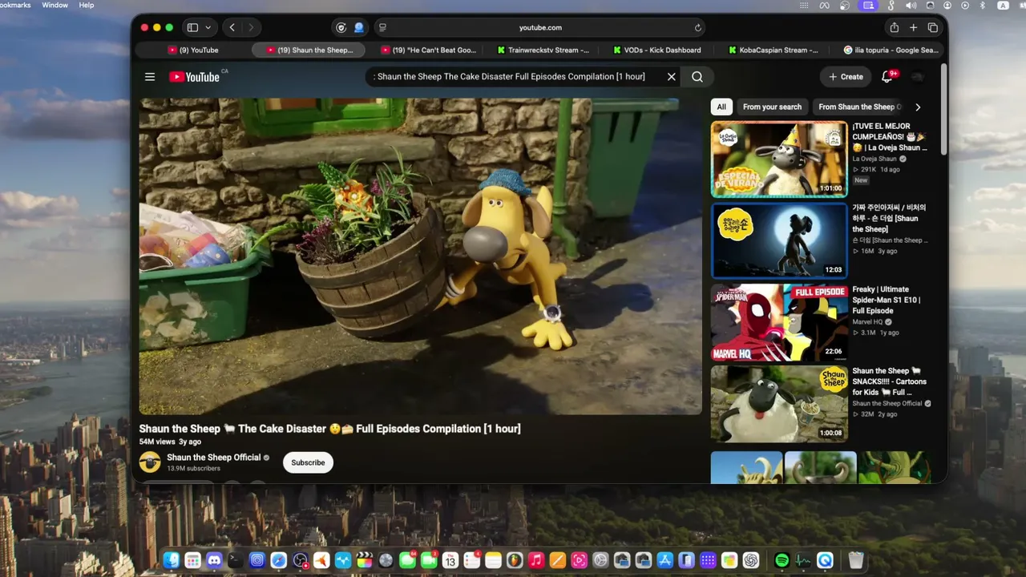Select the From your search chip

[x=772, y=107]
